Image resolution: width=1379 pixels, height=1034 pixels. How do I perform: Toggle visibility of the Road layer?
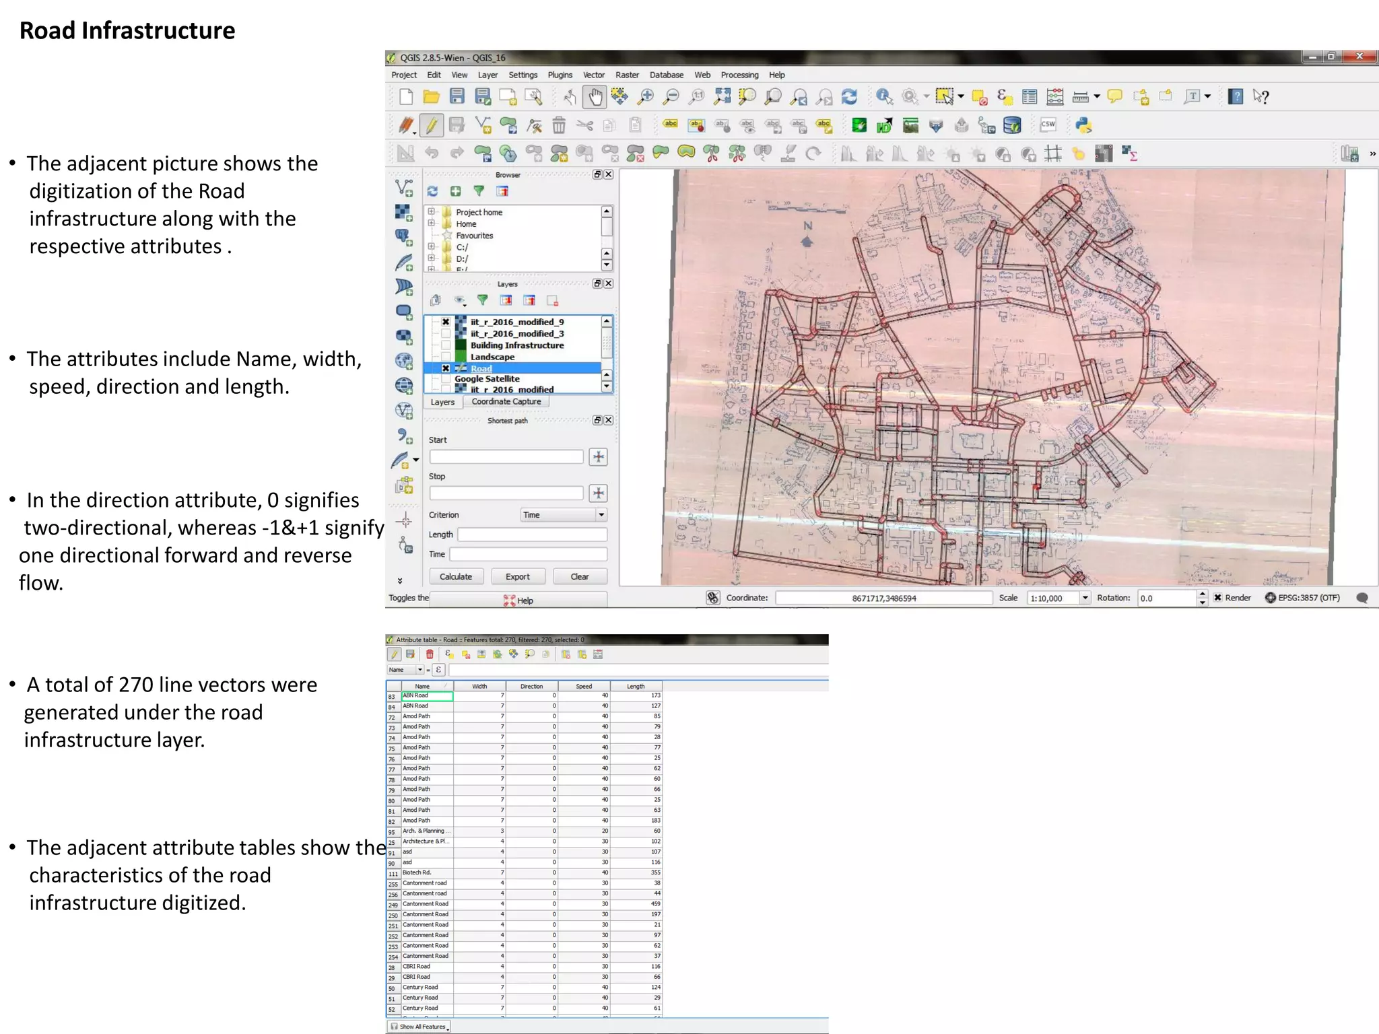pyautogui.click(x=446, y=368)
